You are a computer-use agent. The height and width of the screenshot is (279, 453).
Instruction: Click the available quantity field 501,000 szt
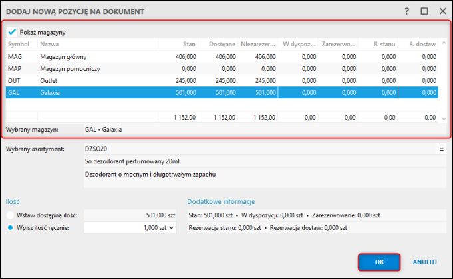130,215
